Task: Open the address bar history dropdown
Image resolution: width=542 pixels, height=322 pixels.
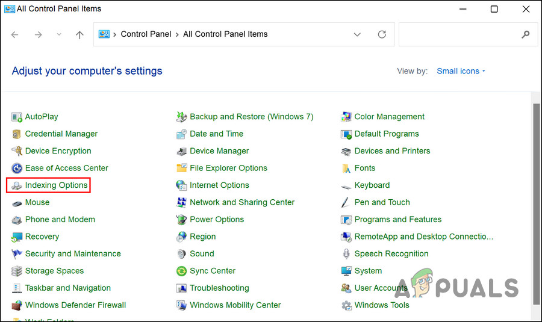Action: [x=358, y=35]
